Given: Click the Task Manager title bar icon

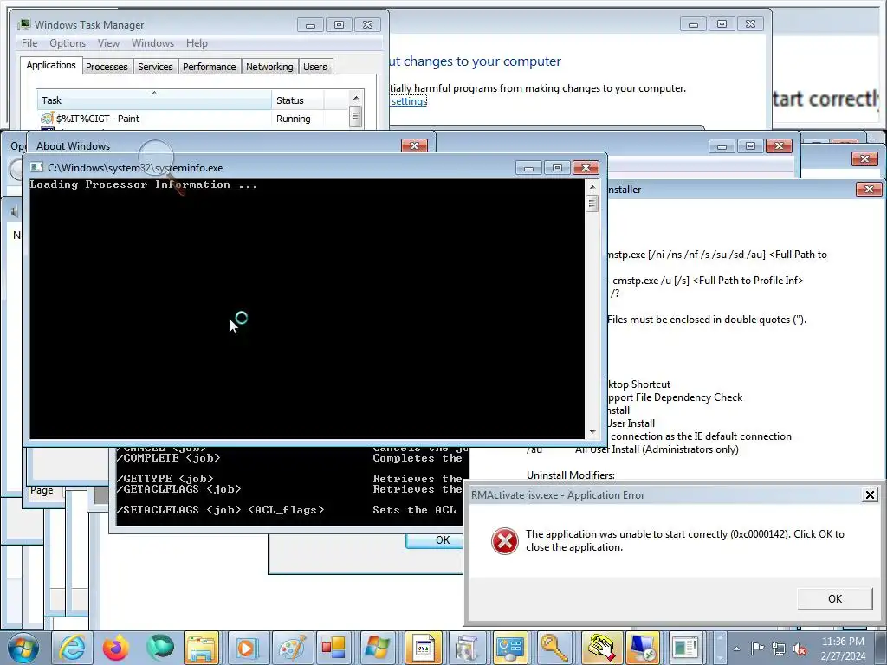Looking at the screenshot, I should tap(23, 24).
